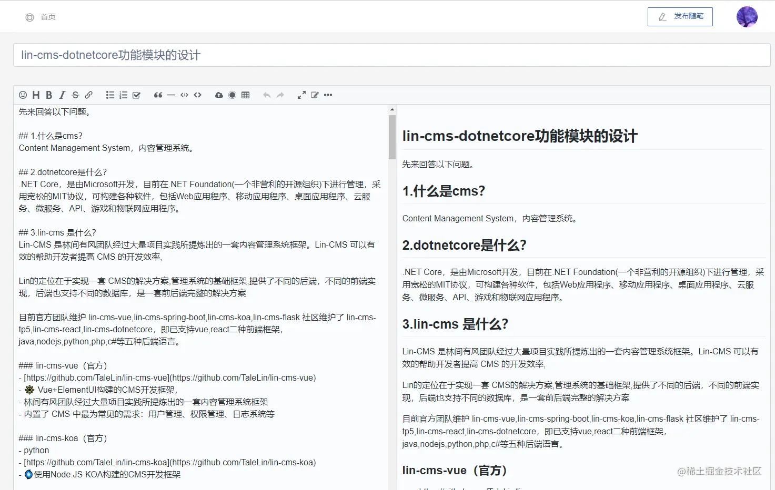Place cursor on '## 3.lin-cms 是什么?' source line
Screen dimensions: 775x490
[57, 233]
